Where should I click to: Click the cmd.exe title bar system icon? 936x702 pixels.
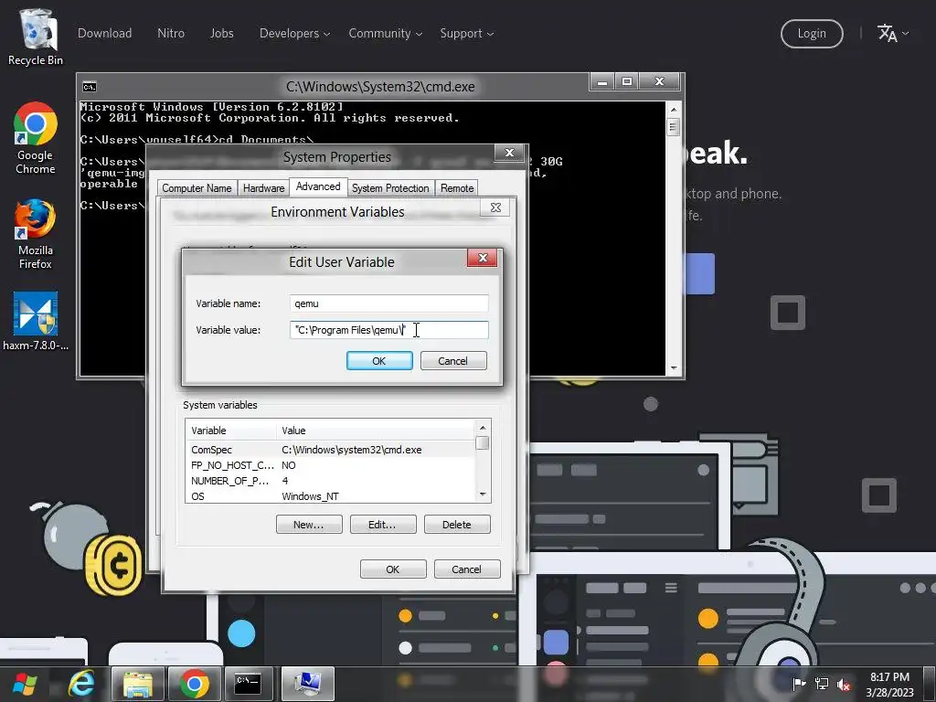pyautogui.click(x=90, y=87)
